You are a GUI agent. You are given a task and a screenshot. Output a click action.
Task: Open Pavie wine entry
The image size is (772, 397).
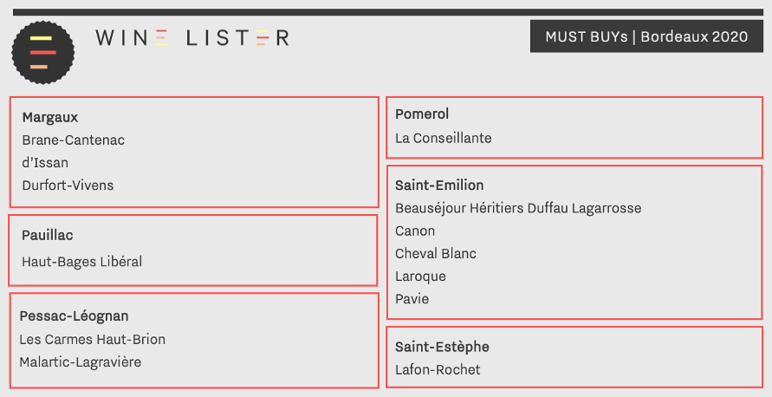(412, 299)
